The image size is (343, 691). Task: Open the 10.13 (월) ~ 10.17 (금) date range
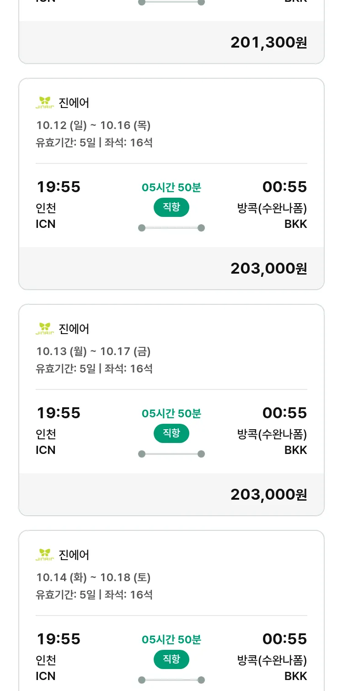click(x=93, y=351)
